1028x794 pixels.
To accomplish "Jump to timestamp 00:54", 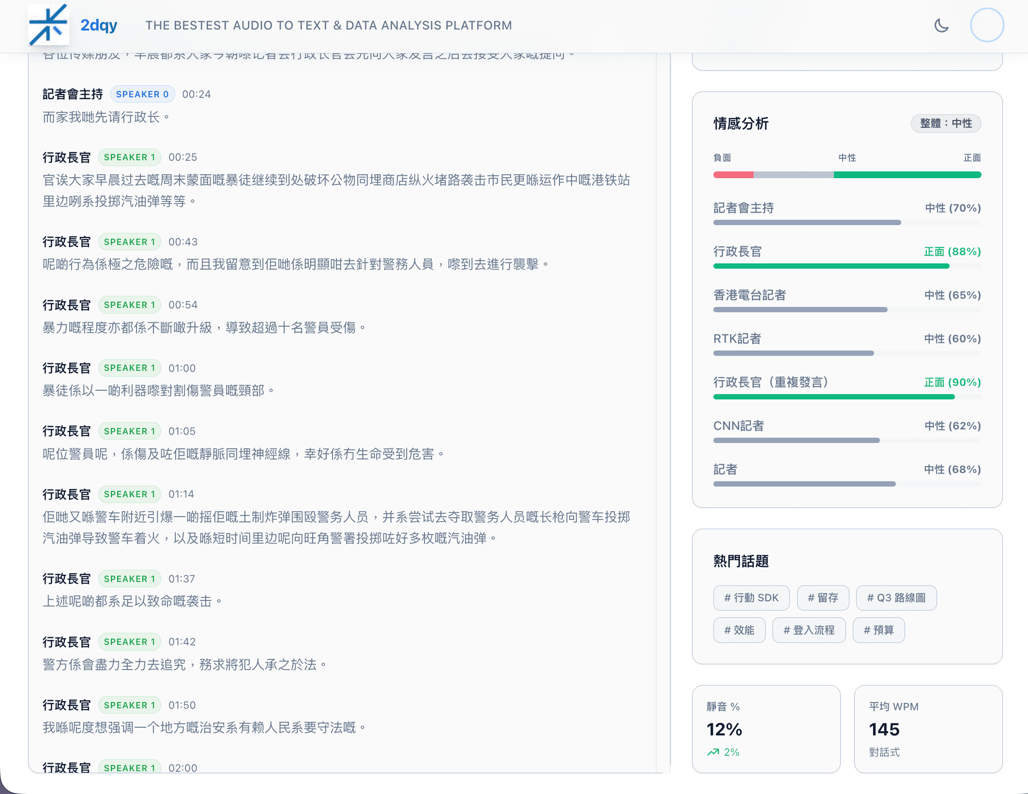I will click(183, 305).
